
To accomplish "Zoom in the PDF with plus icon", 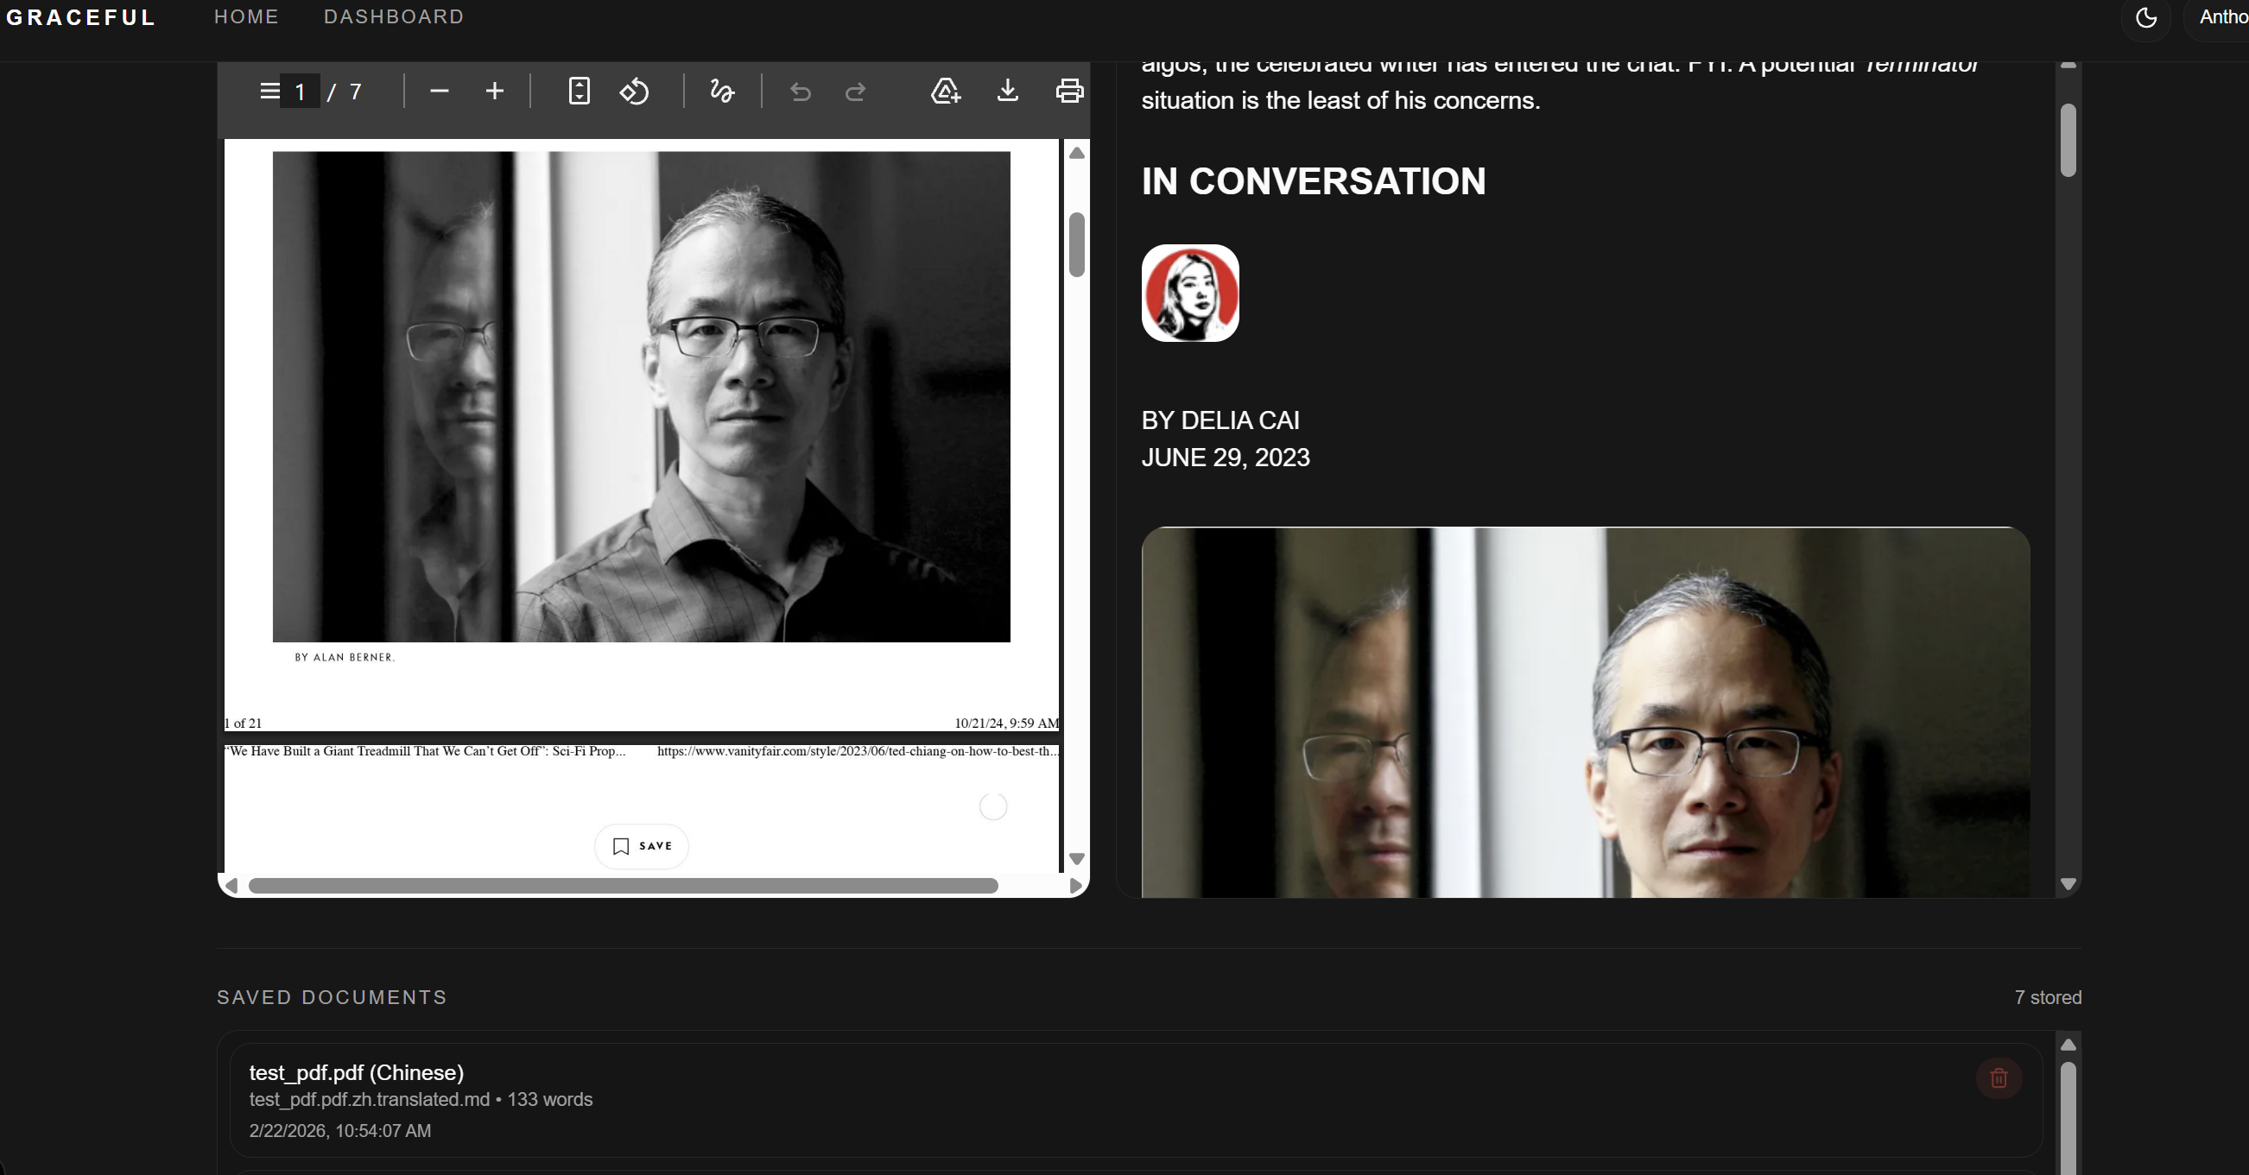I will (x=494, y=91).
